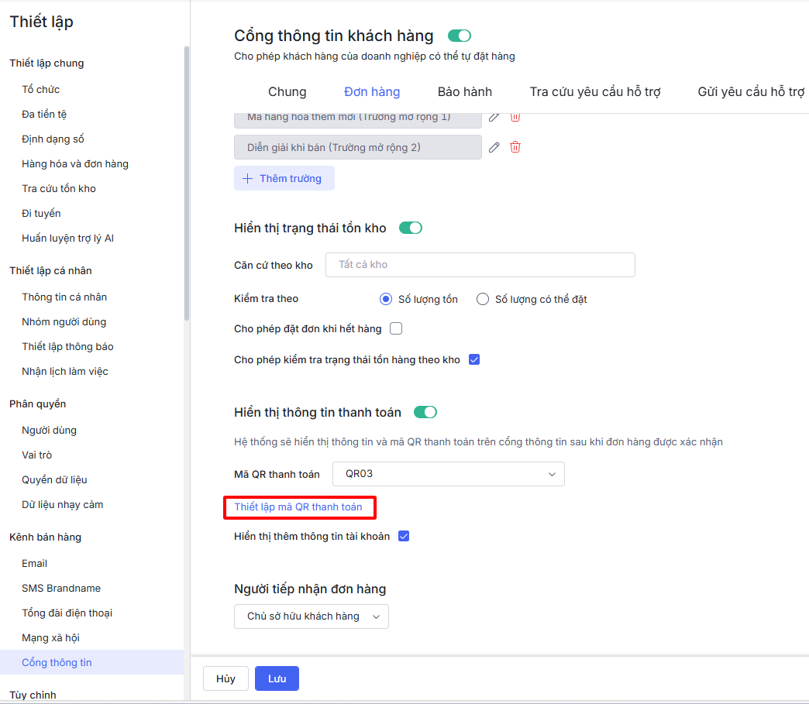Disable Hiển thị trạng thái tồn kho
The width and height of the screenshot is (809, 704).
pyautogui.click(x=410, y=228)
